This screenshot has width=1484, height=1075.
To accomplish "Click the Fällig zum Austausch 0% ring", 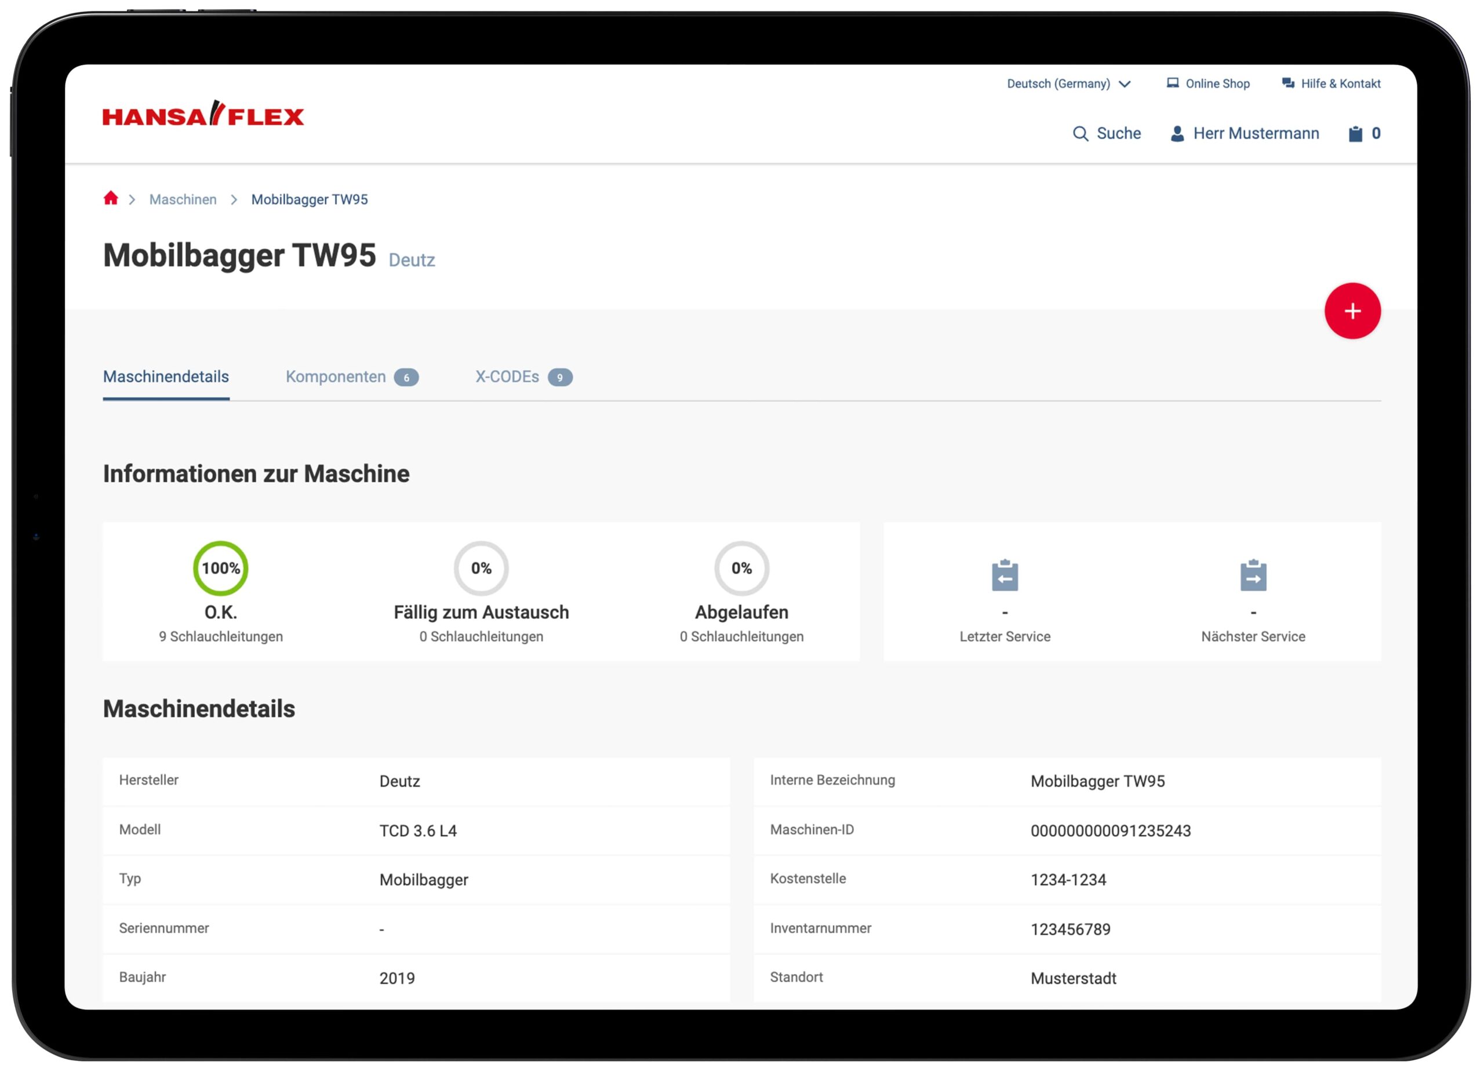I will pyautogui.click(x=481, y=568).
